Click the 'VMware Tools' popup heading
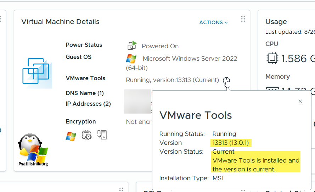This screenshot has height=192, width=315. coord(196,115)
